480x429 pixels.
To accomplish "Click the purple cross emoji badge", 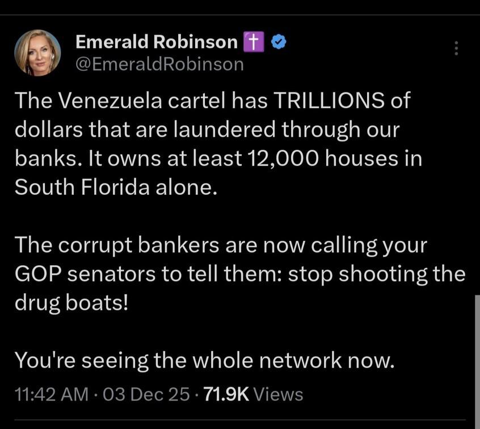I will 252,41.
